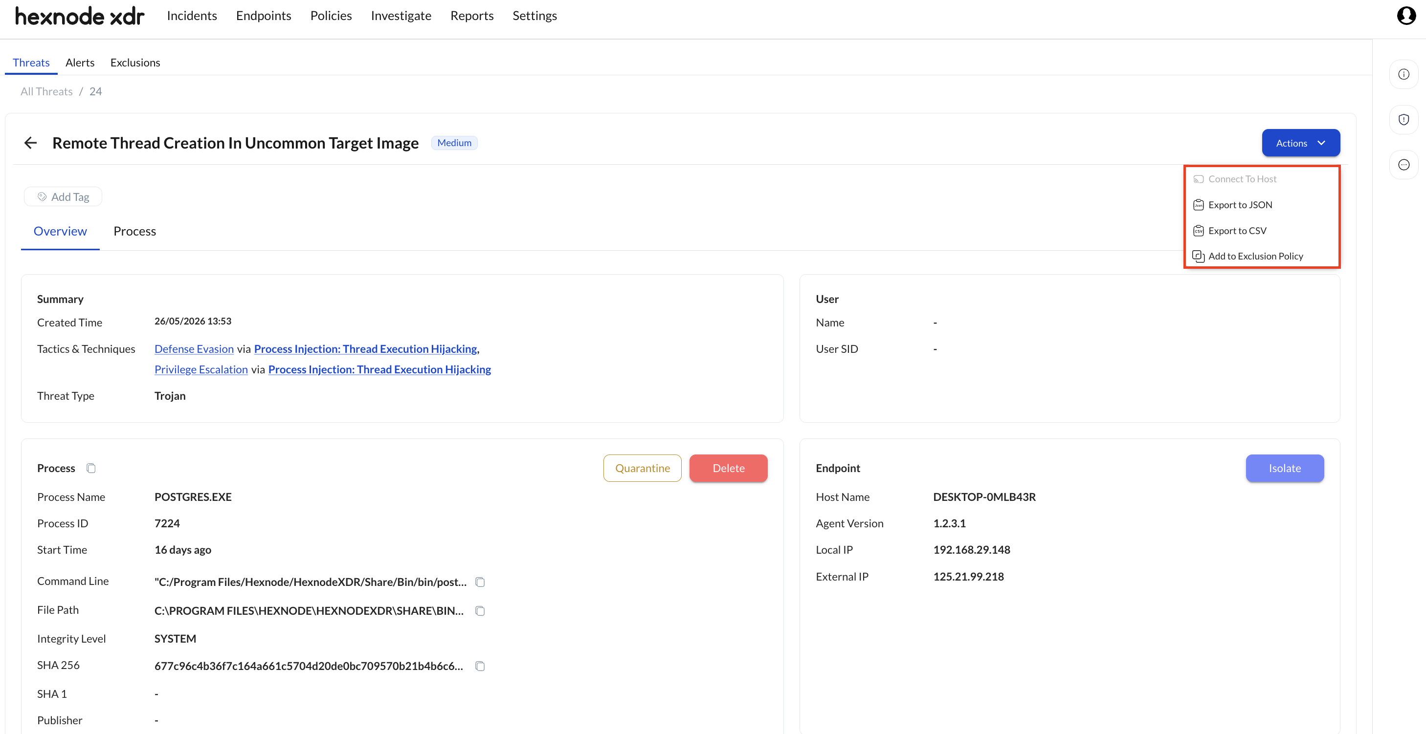The image size is (1426, 734).
Task: Choose Export to CSV from Actions menu
Action: [x=1262, y=231]
